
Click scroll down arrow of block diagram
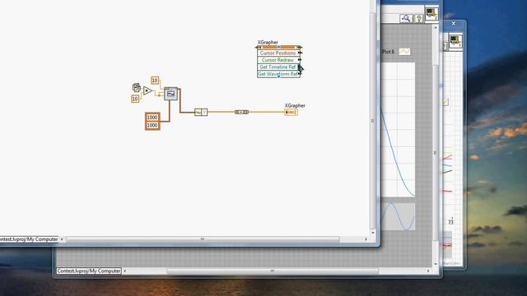[373, 232]
